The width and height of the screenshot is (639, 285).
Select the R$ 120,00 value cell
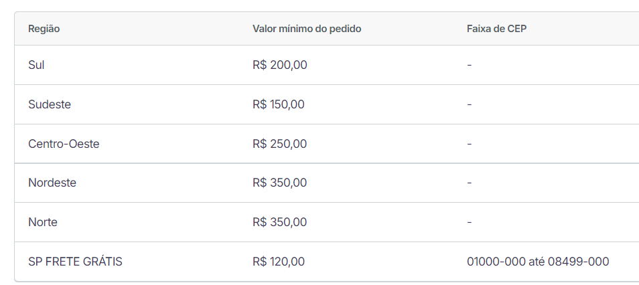point(278,262)
